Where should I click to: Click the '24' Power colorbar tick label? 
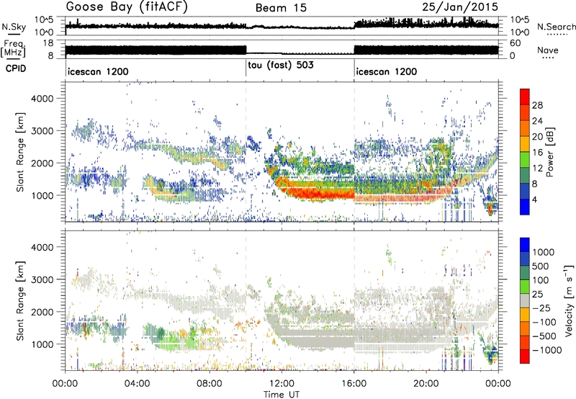537,121
